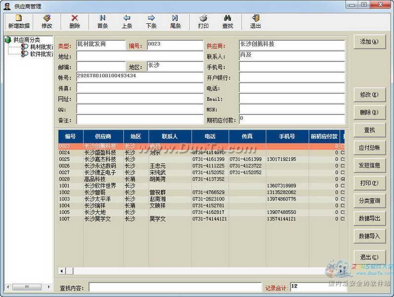Select the 供应商分类 tree root node

26,40
